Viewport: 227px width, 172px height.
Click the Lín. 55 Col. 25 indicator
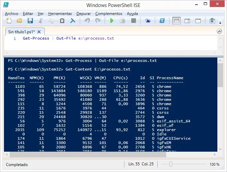[x=141, y=164]
